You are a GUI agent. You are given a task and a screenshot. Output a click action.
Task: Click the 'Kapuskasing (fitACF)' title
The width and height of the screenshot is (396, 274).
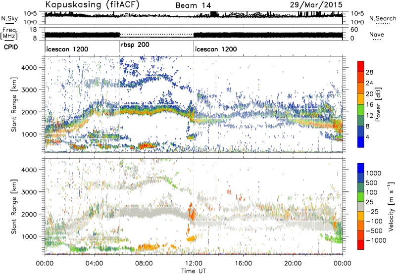[x=92, y=4]
